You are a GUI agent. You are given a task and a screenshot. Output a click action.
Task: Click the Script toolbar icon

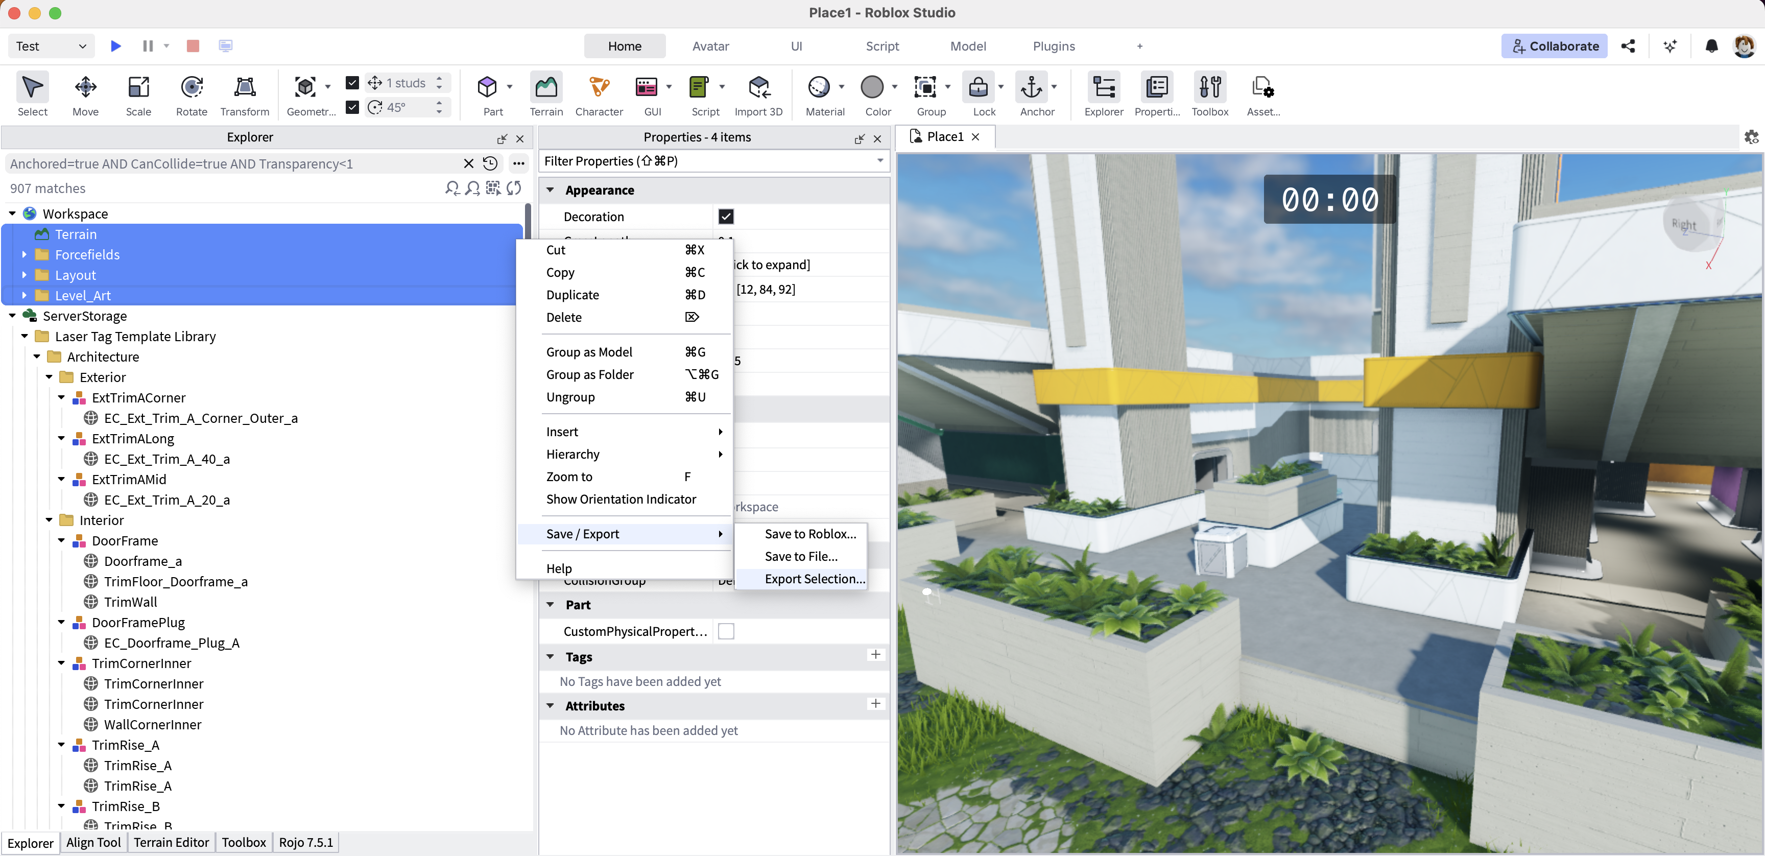click(699, 88)
